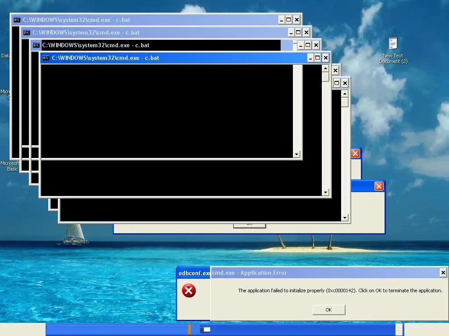The width and height of the screenshot is (449, 336).
Task: Maximize the rearmost cmd.exe c.bat window
Action: pyautogui.click(x=289, y=20)
